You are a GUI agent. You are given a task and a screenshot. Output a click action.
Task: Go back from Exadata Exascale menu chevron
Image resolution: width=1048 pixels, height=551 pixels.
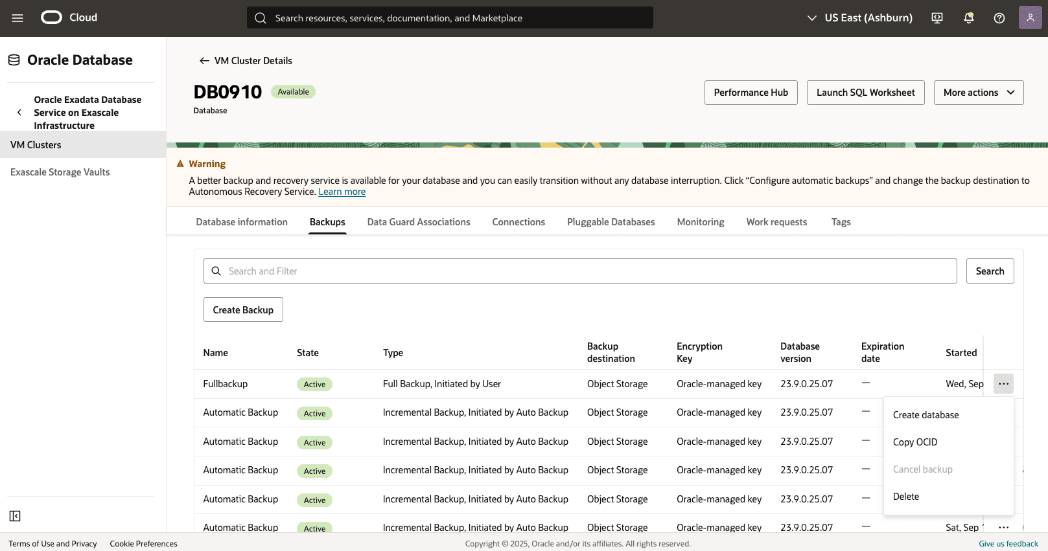coord(19,113)
